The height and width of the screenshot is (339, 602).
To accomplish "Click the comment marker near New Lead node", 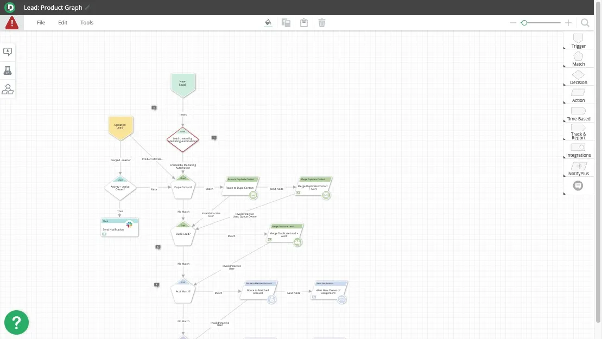I will click(x=154, y=108).
